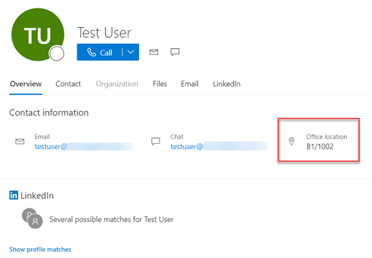372x258 pixels.
Task: Open Show profile matches link
Action: coord(40,250)
